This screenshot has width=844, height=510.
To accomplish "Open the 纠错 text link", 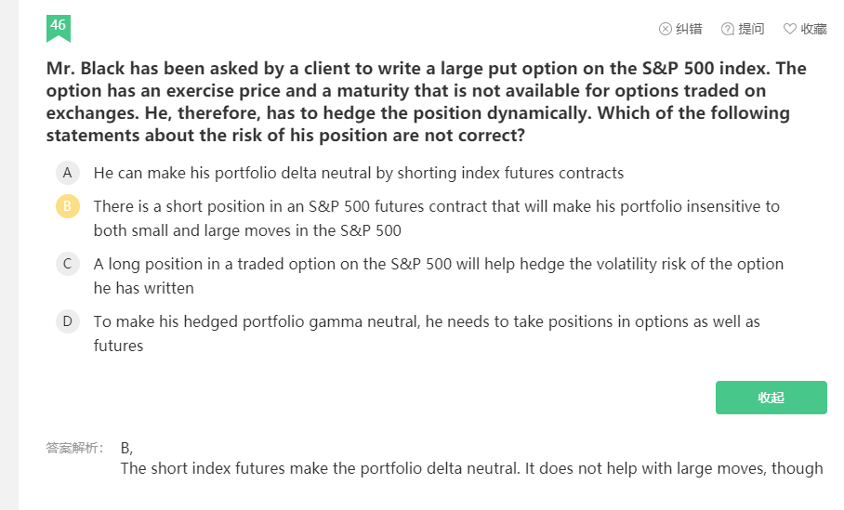I will [x=689, y=29].
